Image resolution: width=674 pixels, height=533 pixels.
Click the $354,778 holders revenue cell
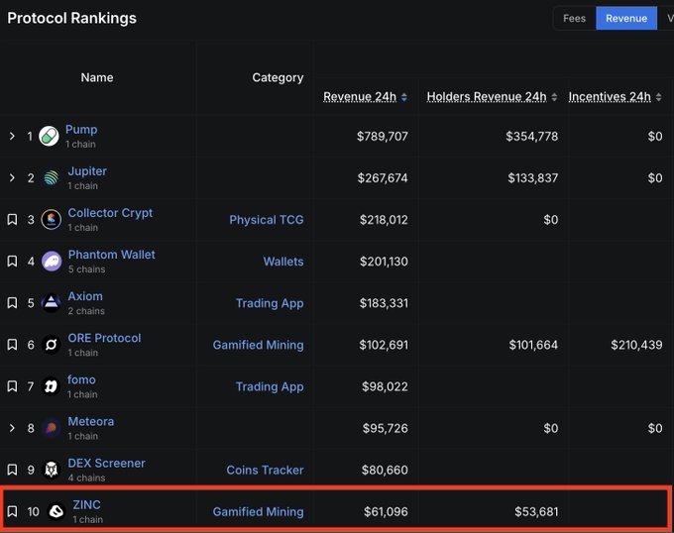coord(531,136)
